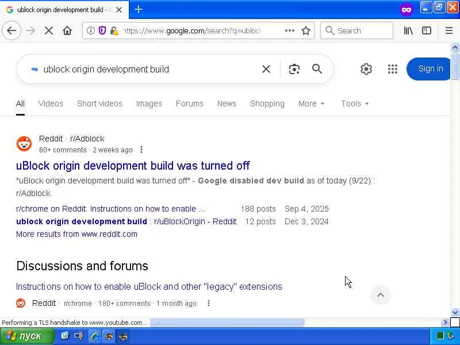Expand the Tools dropdown

click(354, 103)
